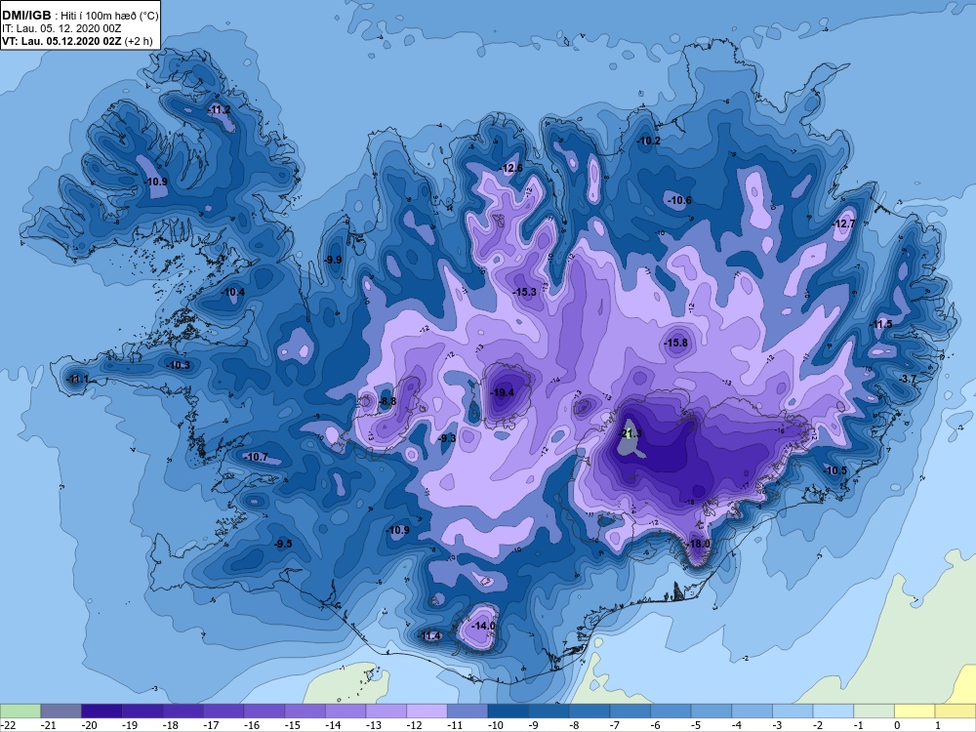This screenshot has width=976, height=732.
Task: Pick the -14 legend color swatch
Action: (x=346, y=711)
